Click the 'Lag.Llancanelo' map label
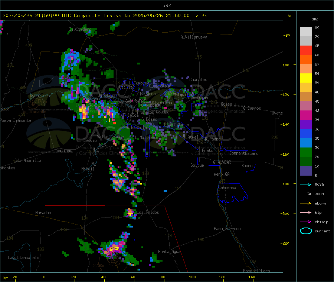This screenshot has width=334, height=282. pos(23,258)
